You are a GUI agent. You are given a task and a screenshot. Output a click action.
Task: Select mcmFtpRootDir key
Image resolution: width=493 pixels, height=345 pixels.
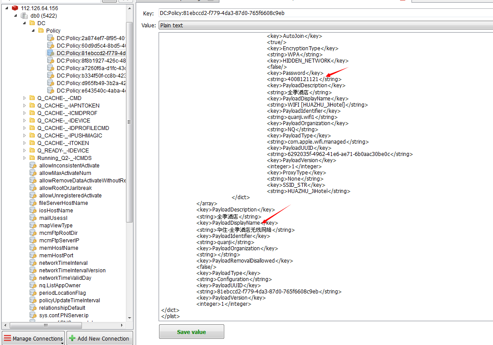click(x=58, y=233)
